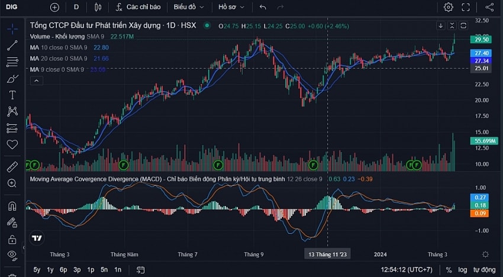Open the chart patterns tool
The height and width of the screenshot is (277, 503).
point(12,111)
